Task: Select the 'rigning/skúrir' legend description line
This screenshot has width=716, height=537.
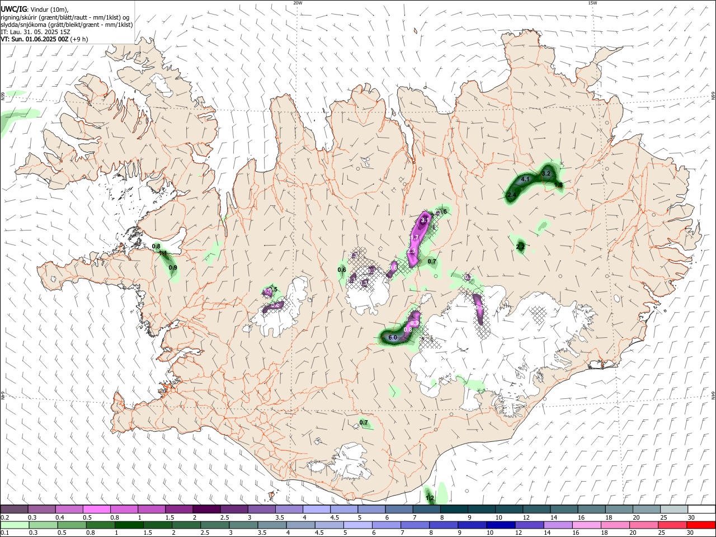Action: pyautogui.click(x=65, y=17)
